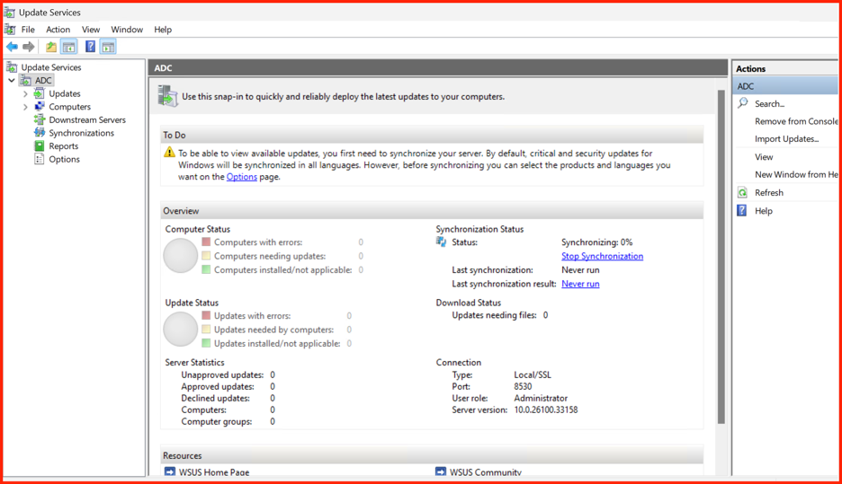Click the Search... action label
This screenshot has width=842, height=484.
(x=769, y=103)
